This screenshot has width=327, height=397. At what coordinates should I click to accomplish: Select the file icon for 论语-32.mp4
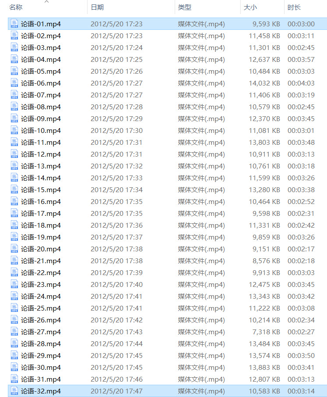click(14, 391)
